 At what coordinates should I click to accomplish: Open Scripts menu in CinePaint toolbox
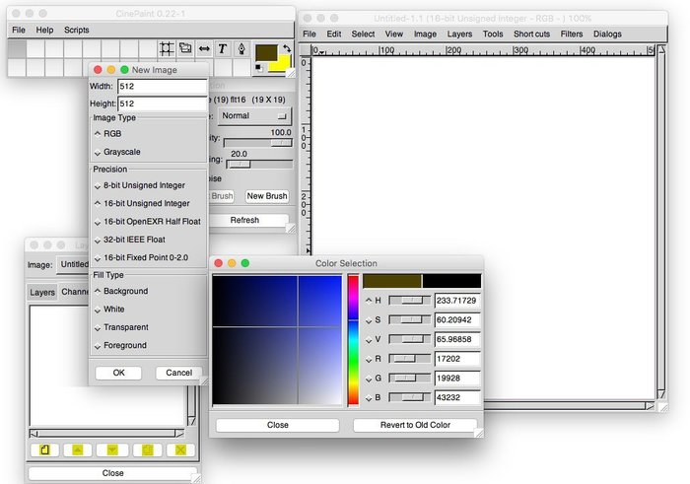tap(77, 30)
